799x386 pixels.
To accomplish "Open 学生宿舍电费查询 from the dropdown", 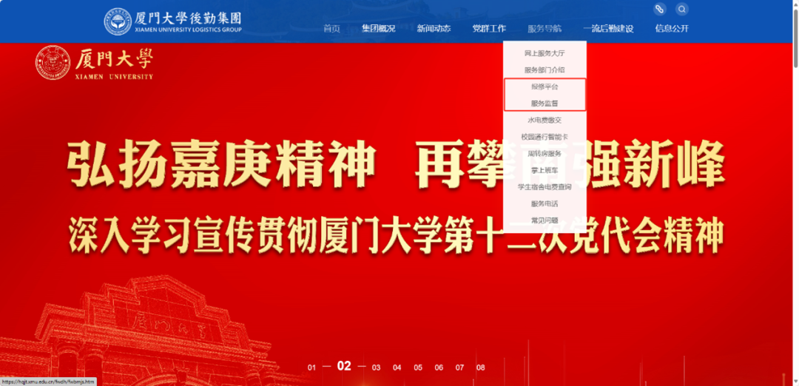I will (x=545, y=187).
